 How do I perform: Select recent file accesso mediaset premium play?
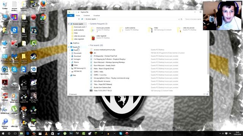(105, 50)
